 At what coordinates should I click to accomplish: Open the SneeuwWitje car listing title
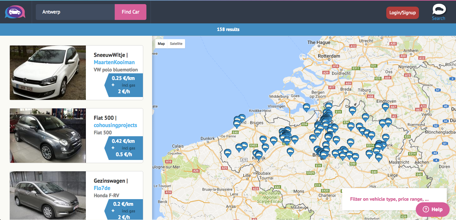click(111, 55)
